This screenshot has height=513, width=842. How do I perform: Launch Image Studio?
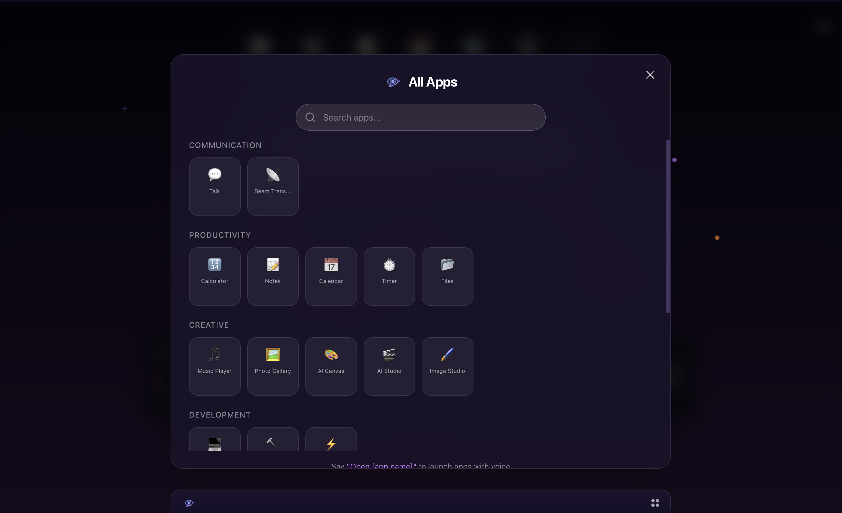click(x=447, y=366)
